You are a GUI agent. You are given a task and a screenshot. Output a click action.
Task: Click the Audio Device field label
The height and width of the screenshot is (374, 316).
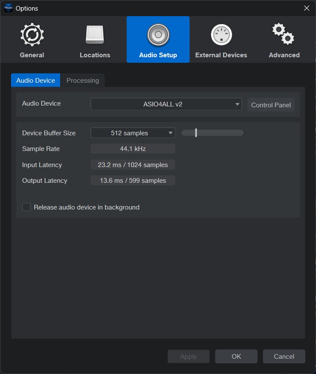pyautogui.click(x=41, y=103)
